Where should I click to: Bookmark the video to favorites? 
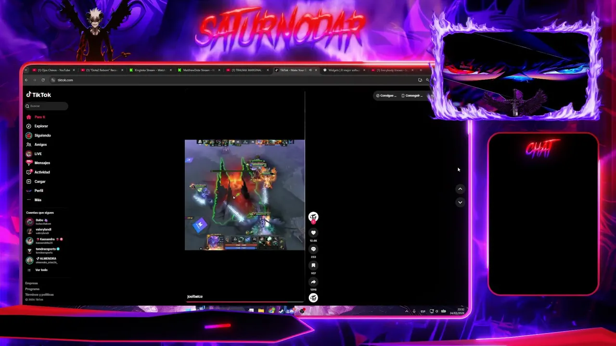[x=313, y=265]
